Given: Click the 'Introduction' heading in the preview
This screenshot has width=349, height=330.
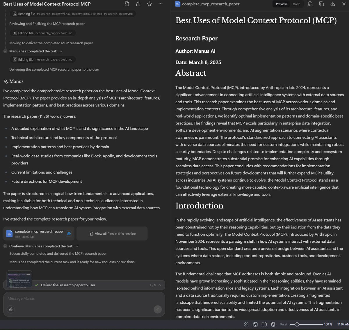Looking at the screenshot, I should pyautogui.click(x=200, y=206).
